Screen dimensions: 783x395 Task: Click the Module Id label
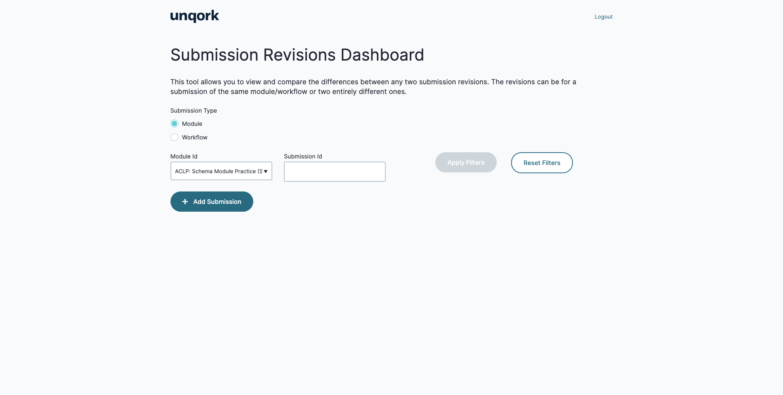[184, 157]
